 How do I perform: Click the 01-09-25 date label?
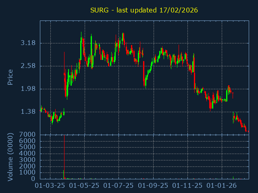pos(154,186)
